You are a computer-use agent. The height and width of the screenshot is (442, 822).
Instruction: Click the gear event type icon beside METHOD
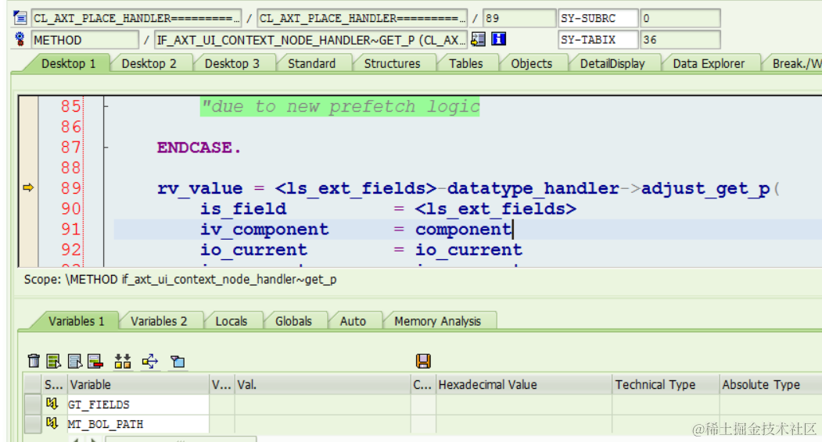coord(20,39)
